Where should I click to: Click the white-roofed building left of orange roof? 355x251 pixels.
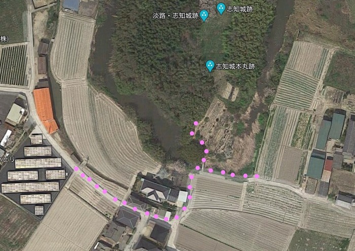click(x=15, y=114)
